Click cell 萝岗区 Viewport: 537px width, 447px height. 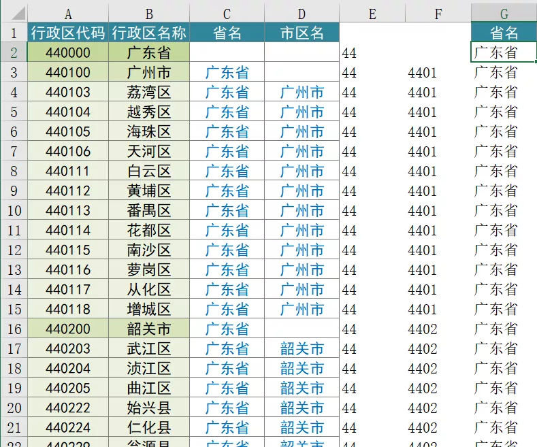point(149,269)
